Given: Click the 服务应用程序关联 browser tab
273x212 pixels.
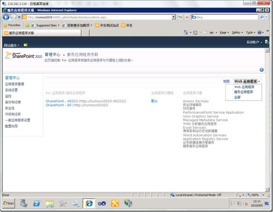Looking at the screenshot, I should [42, 33].
